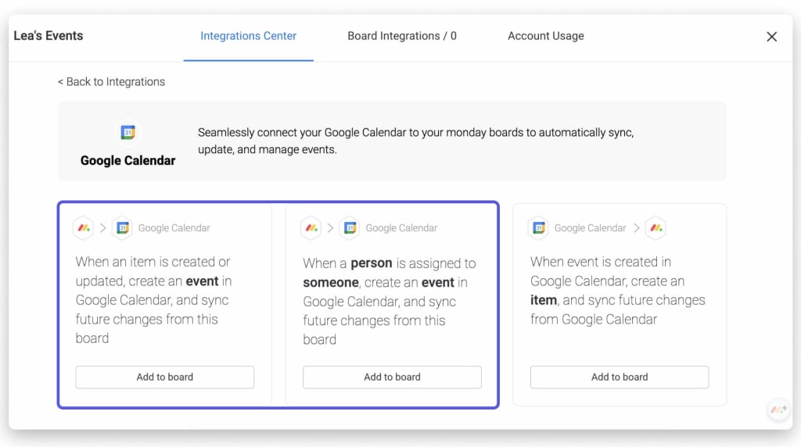Add the item created or updated recipe to board
The width and height of the screenshot is (801, 447).
tap(165, 377)
